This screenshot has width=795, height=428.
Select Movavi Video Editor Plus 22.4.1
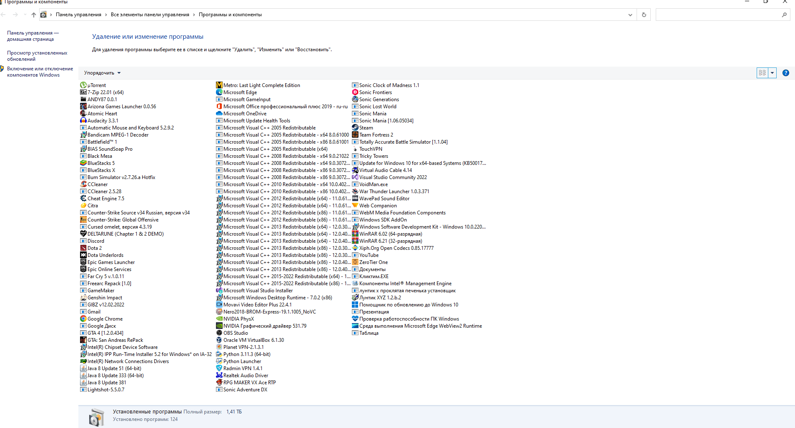click(254, 304)
